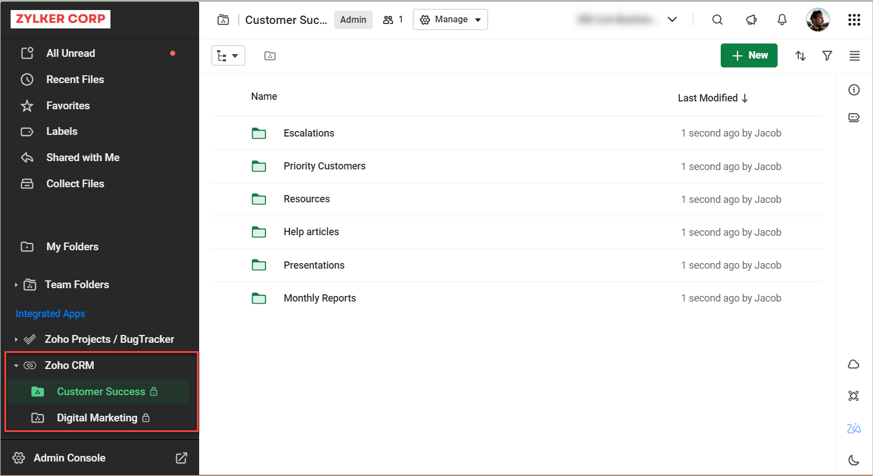The image size is (873, 476).
Task: Open the Priority Customers folder
Action: point(325,166)
